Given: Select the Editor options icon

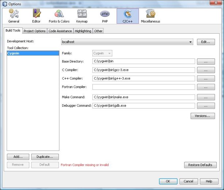Looking at the screenshot, I should point(36,16).
